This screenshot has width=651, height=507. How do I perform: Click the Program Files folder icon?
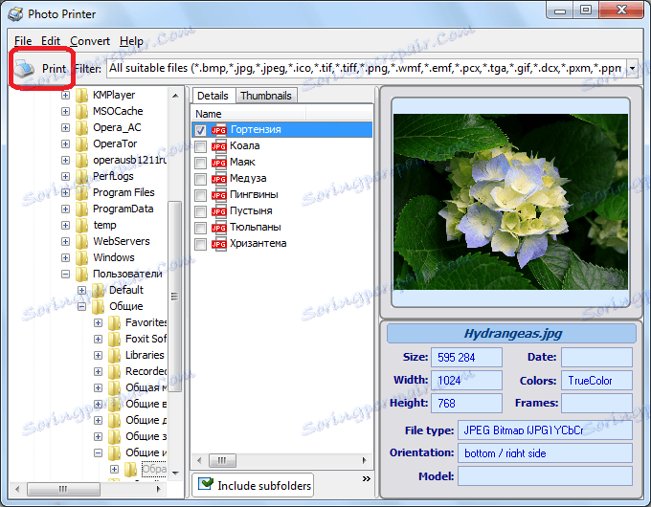80,193
